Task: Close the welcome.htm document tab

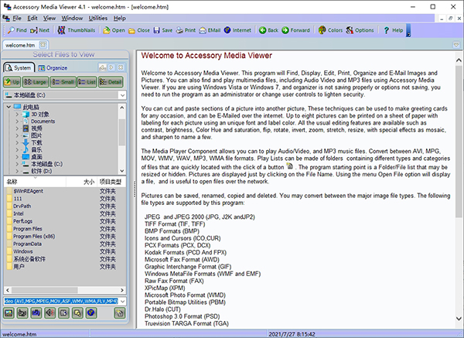Action: pos(43,45)
